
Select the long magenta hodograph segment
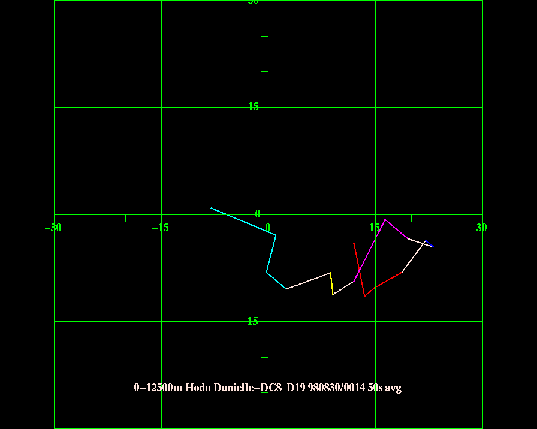click(369, 250)
